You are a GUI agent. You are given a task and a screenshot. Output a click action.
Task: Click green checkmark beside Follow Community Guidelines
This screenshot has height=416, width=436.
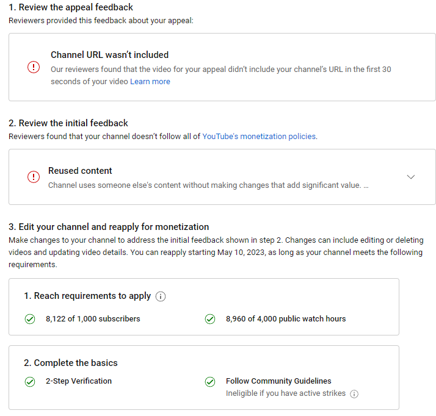point(210,382)
